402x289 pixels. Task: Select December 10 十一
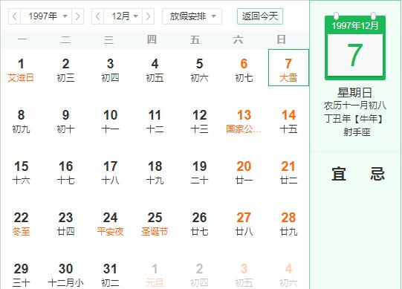[x=110, y=121]
